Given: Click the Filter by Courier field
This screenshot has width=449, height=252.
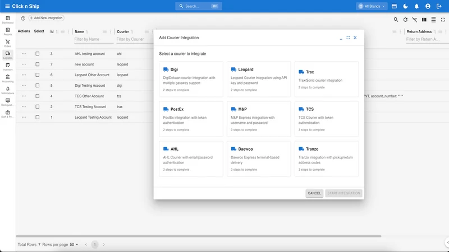Looking at the screenshot, I should (x=135, y=39).
